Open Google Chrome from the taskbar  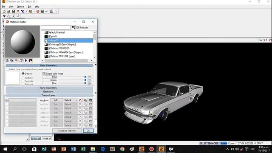click(x=122, y=149)
